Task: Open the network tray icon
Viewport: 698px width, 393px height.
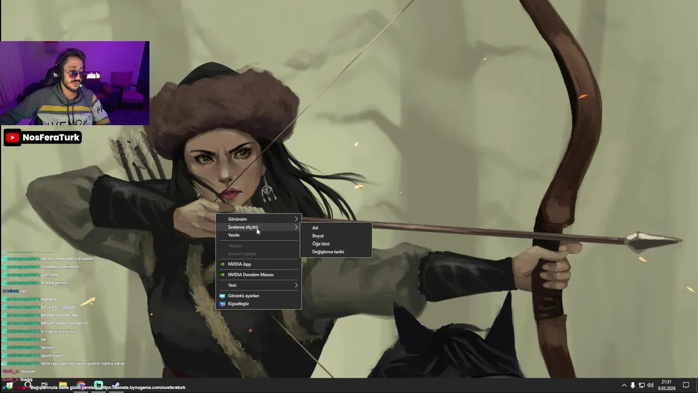Action: 641,385
